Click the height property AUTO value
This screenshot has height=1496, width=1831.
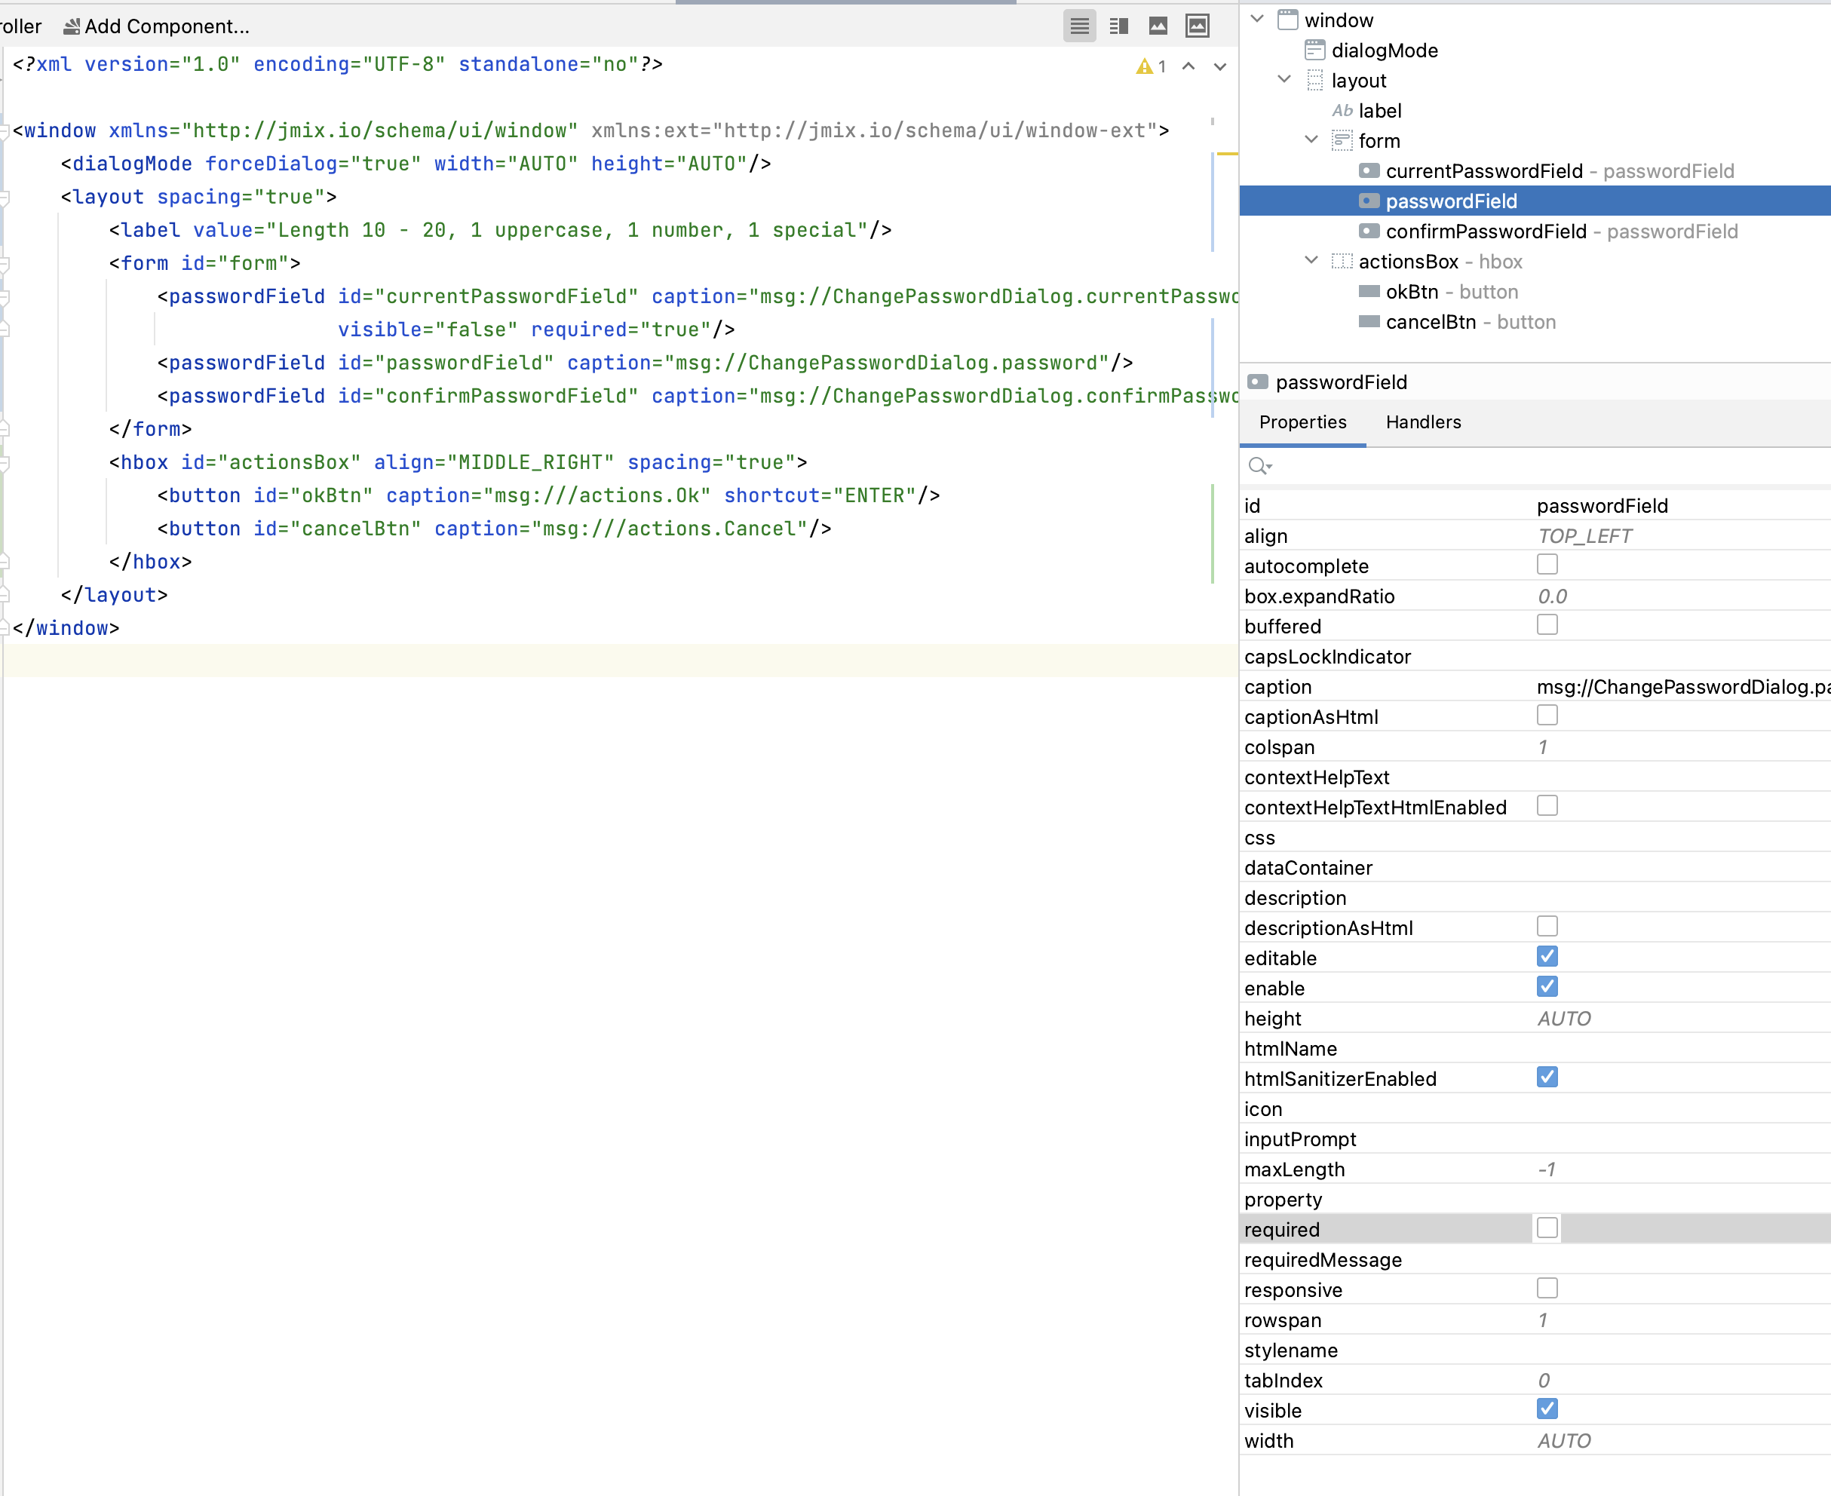click(1564, 1019)
